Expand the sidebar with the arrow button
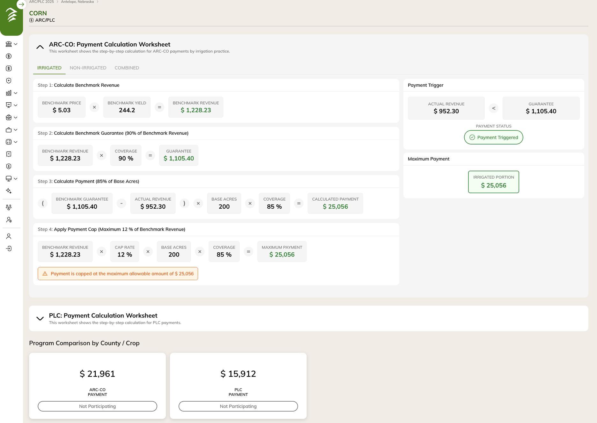This screenshot has height=423, width=597. click(21, 4)
